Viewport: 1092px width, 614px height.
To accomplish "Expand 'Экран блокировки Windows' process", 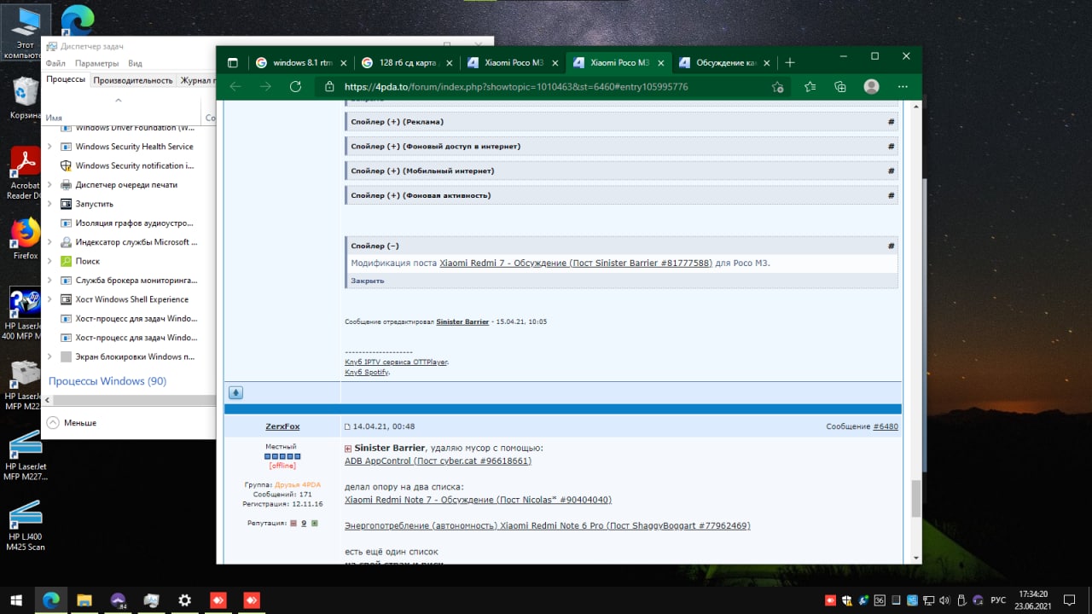I will (x=49, y=356).
